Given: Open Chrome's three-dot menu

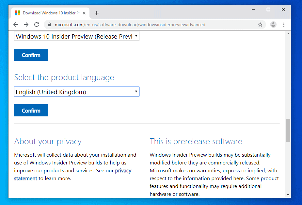Looking at the screenshot, I should [x=284, y=25].
